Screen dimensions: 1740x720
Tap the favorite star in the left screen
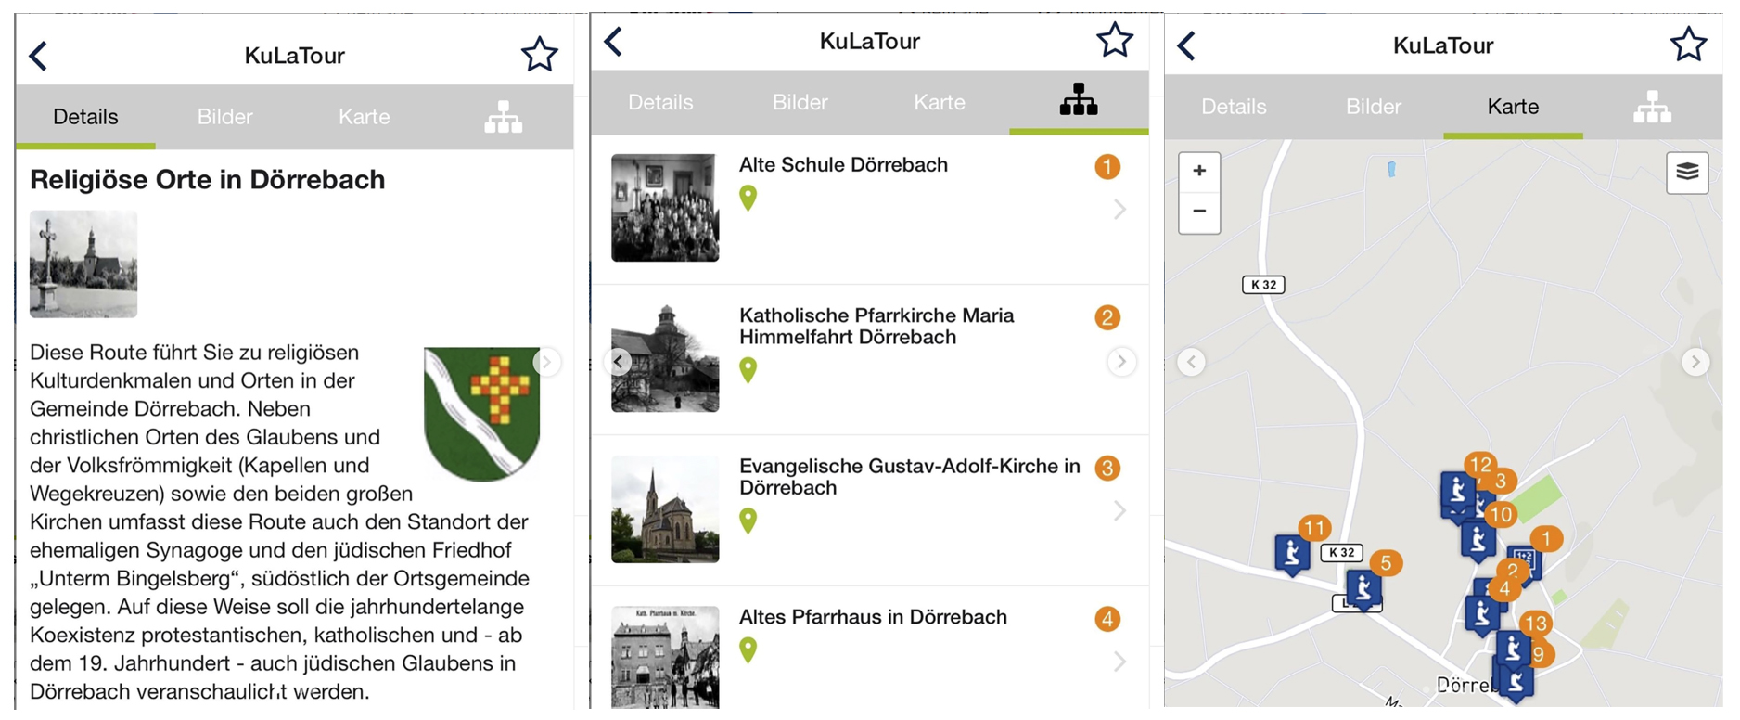point(539,55)
